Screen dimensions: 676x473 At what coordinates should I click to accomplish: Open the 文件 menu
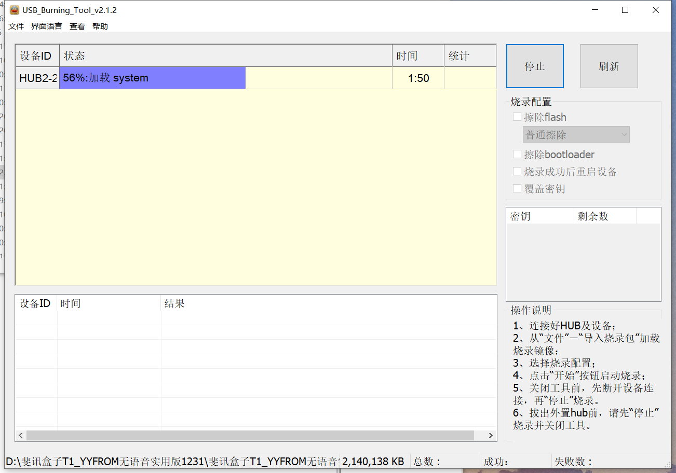(16, 26)
